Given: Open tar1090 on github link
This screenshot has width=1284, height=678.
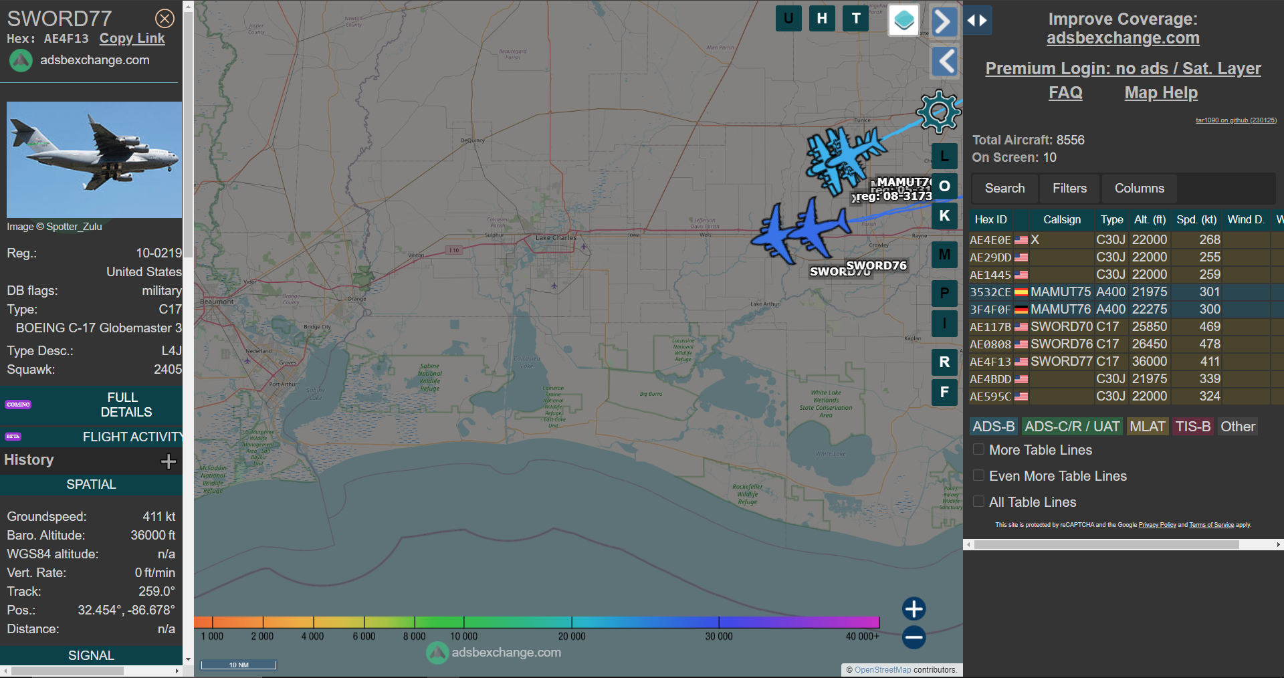Looking at the screenshot, I should 1236,120.
